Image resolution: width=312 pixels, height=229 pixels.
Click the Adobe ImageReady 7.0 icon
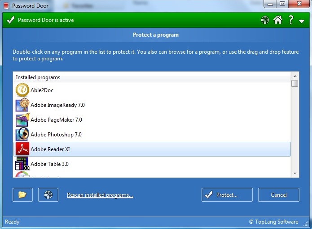pyautogui.click(x=22, y=105)
